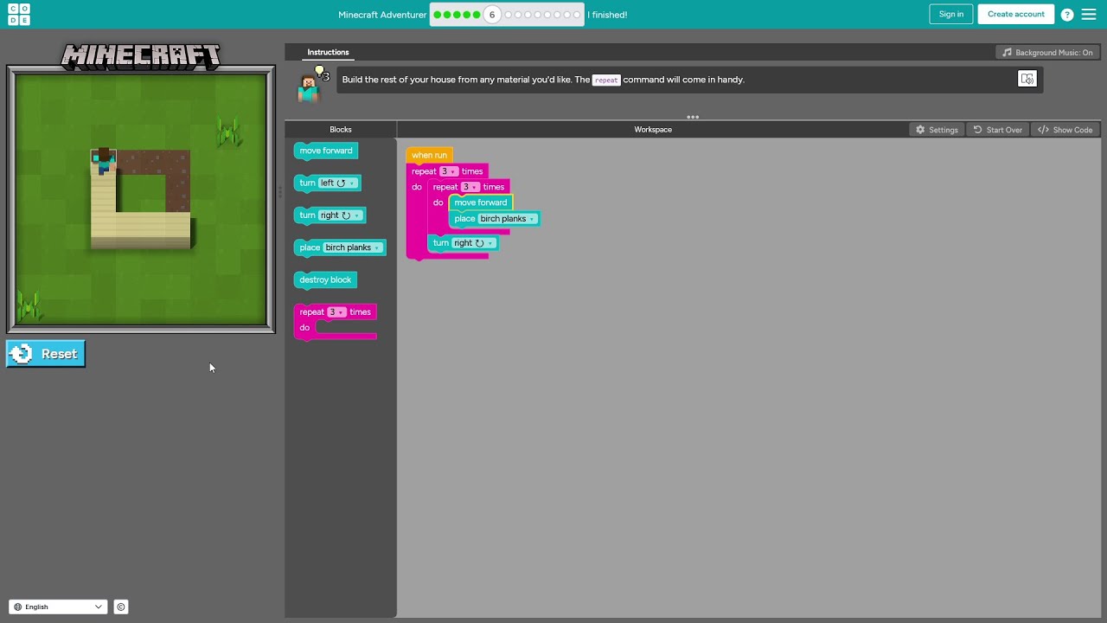Viewport: 1107px width, 623px height.
Task: Toggle the Background Music setting
Action: coord(1047,53)
